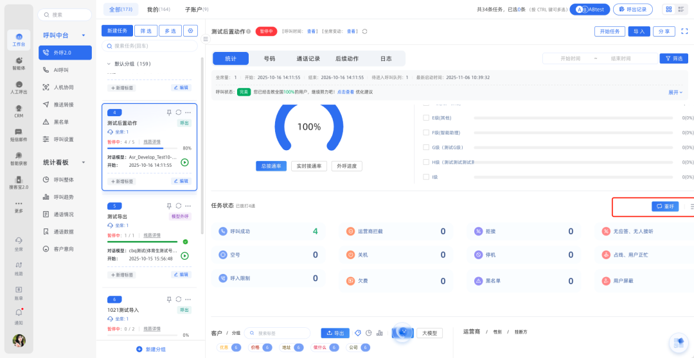694x358 pixels.
Task: Click the 新建任务 button
Action: [117, 31]
